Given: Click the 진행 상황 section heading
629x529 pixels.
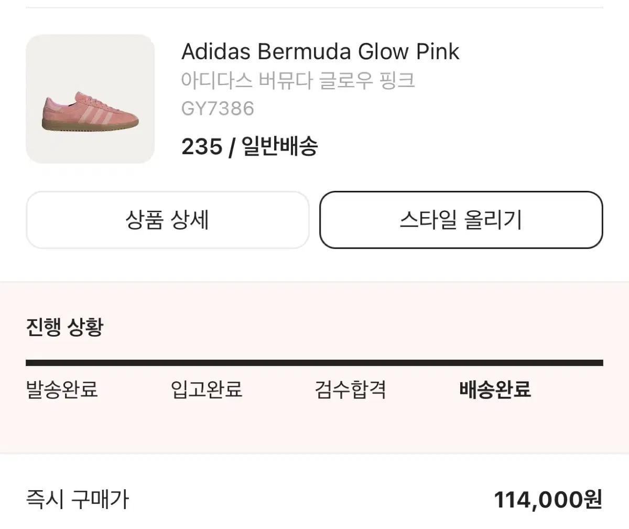Looking at the screenshot, I should tap(64, 327).
